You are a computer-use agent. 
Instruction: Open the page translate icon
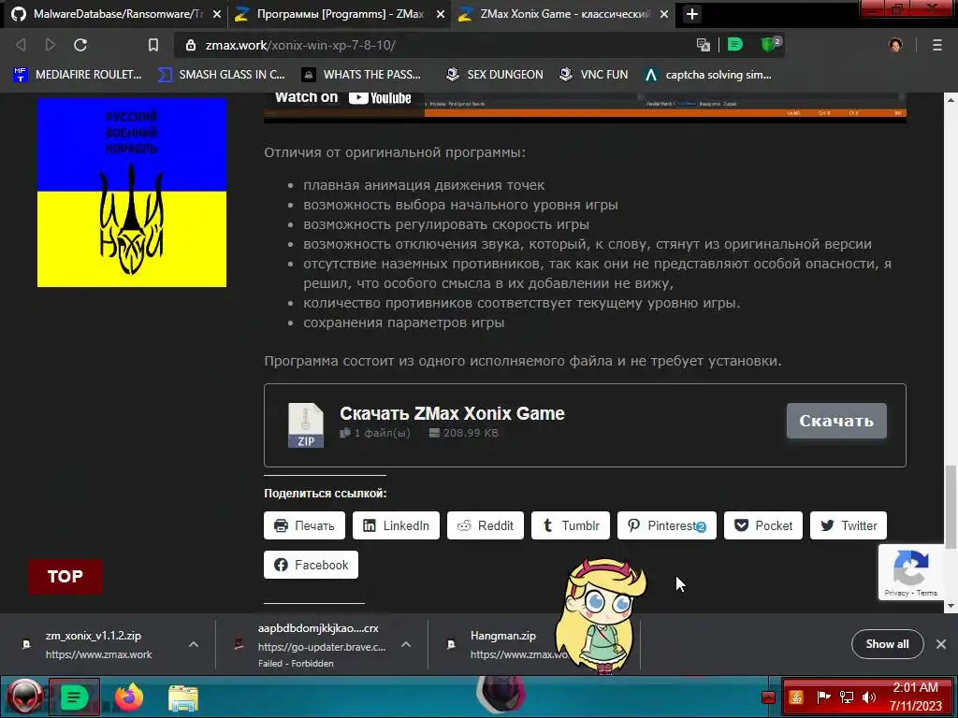click(x=704, y=45)
